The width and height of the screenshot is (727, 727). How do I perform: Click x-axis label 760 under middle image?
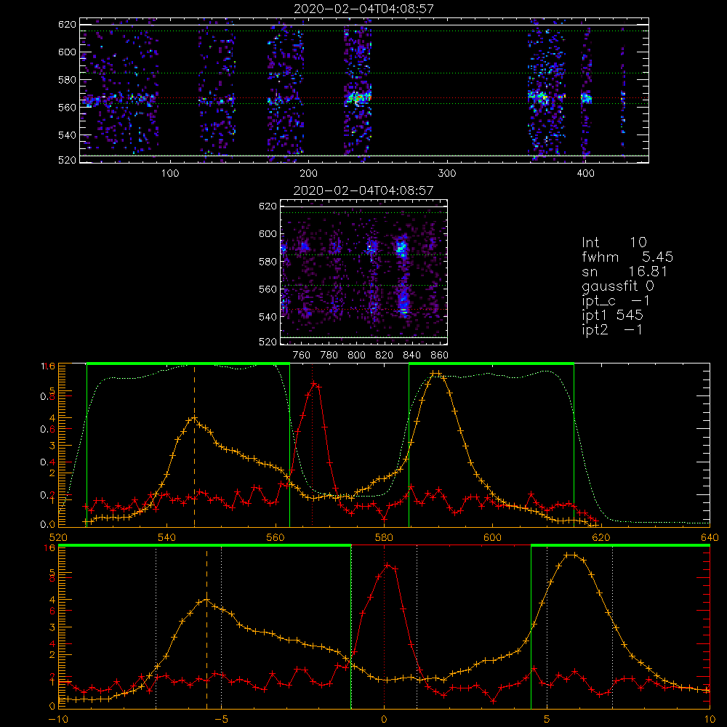(302, 356)
